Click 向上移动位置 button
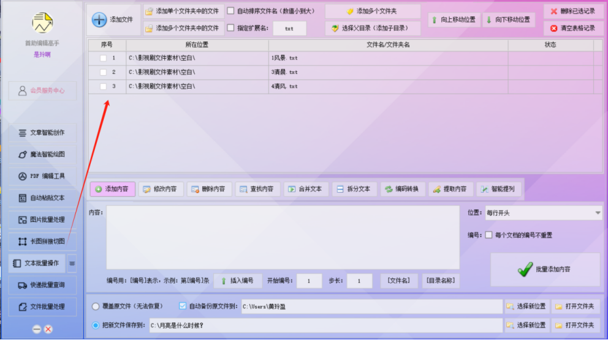The height and width of the screenshot is (340, 608). coord(454,20)
